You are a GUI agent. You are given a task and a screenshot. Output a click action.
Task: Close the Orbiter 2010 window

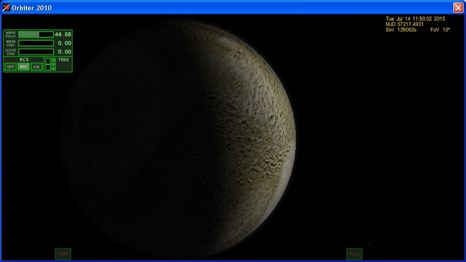coord(458,7)
